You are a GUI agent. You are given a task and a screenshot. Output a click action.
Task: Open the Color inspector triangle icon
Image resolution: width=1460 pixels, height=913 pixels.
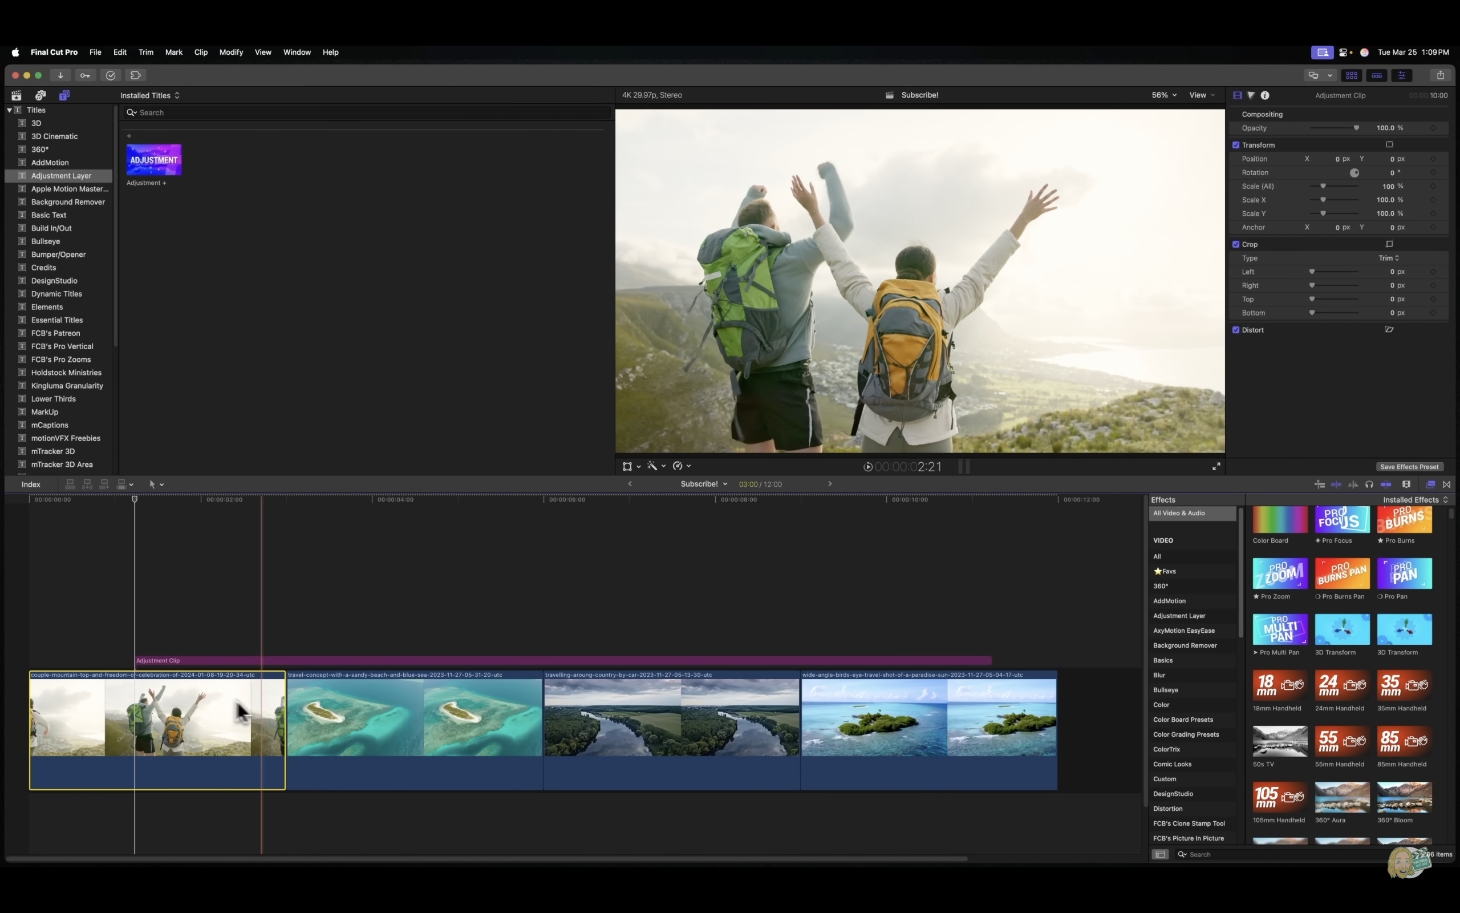1251,95
